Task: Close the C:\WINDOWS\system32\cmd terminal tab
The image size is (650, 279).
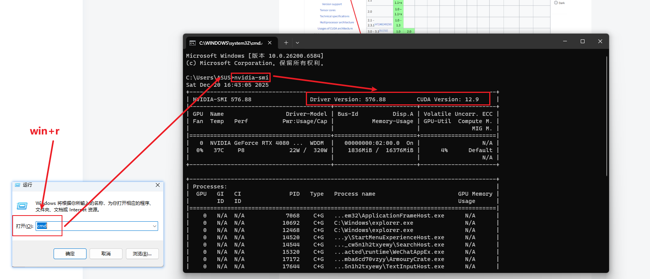Action: coord(270,43)
